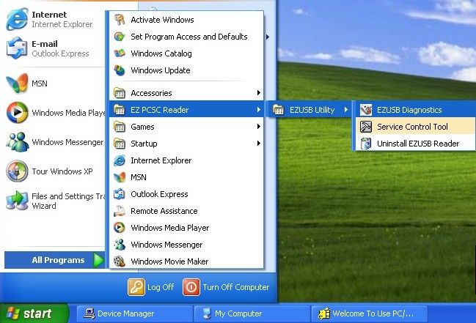The image size is (476, 323).
Task: Switch to Welcome To Use PC taskbar button
Action: coord(369,313)
